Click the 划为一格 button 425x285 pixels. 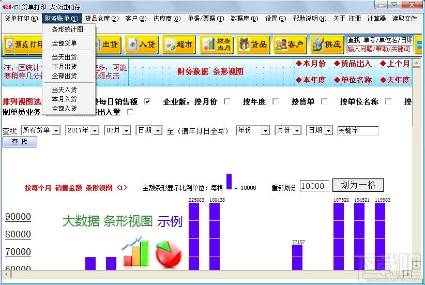pyautogui.click(x=358, y=185)
